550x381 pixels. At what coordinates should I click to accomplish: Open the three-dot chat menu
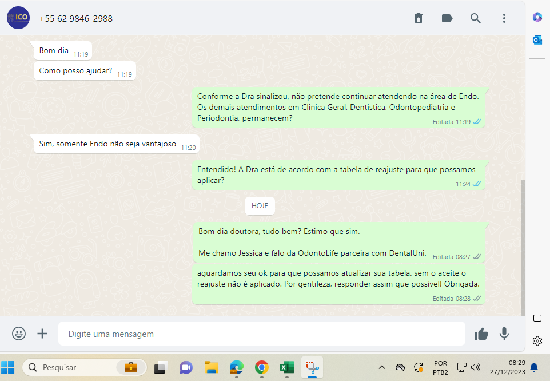pos(504,18)
